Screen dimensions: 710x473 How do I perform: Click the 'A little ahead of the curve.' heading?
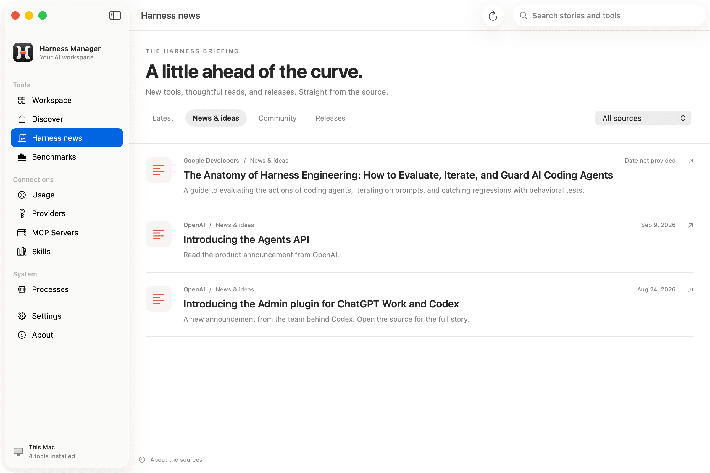(x=254, y=72)
